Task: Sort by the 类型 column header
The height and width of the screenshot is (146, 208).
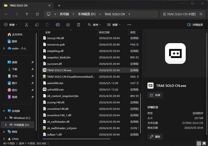Action: tap(133, 32)
